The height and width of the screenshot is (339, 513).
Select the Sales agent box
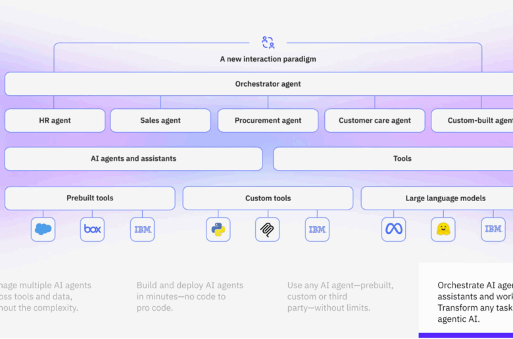(160, 121)
